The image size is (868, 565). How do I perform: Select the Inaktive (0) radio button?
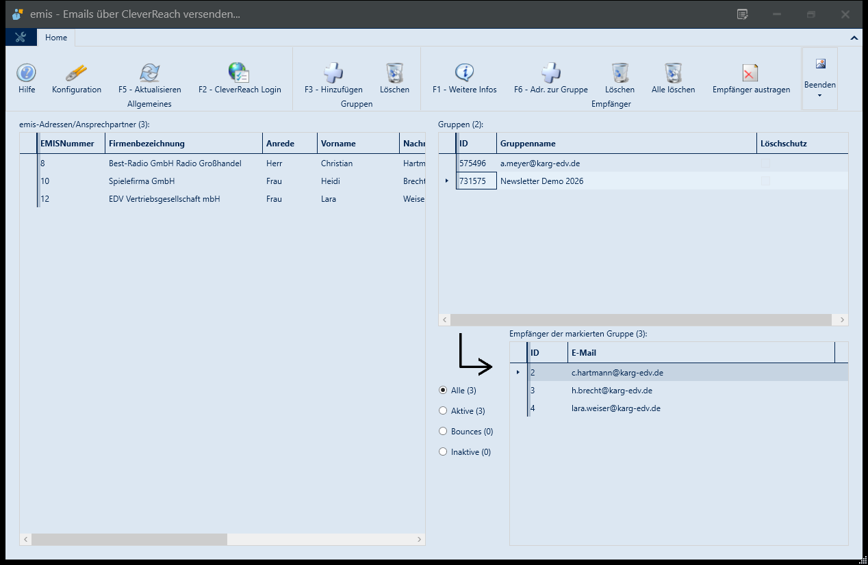pyautogui.click(x=443, y=451)
